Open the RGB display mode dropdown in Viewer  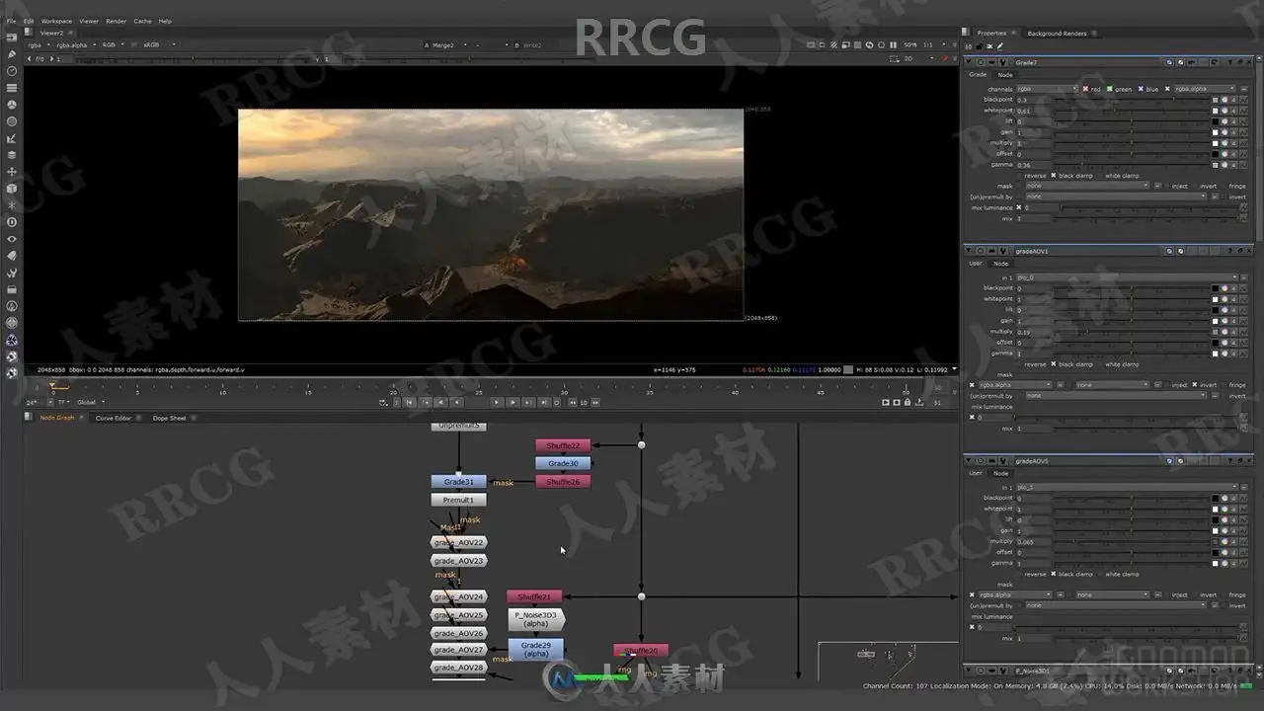click(x=112, y=44)
